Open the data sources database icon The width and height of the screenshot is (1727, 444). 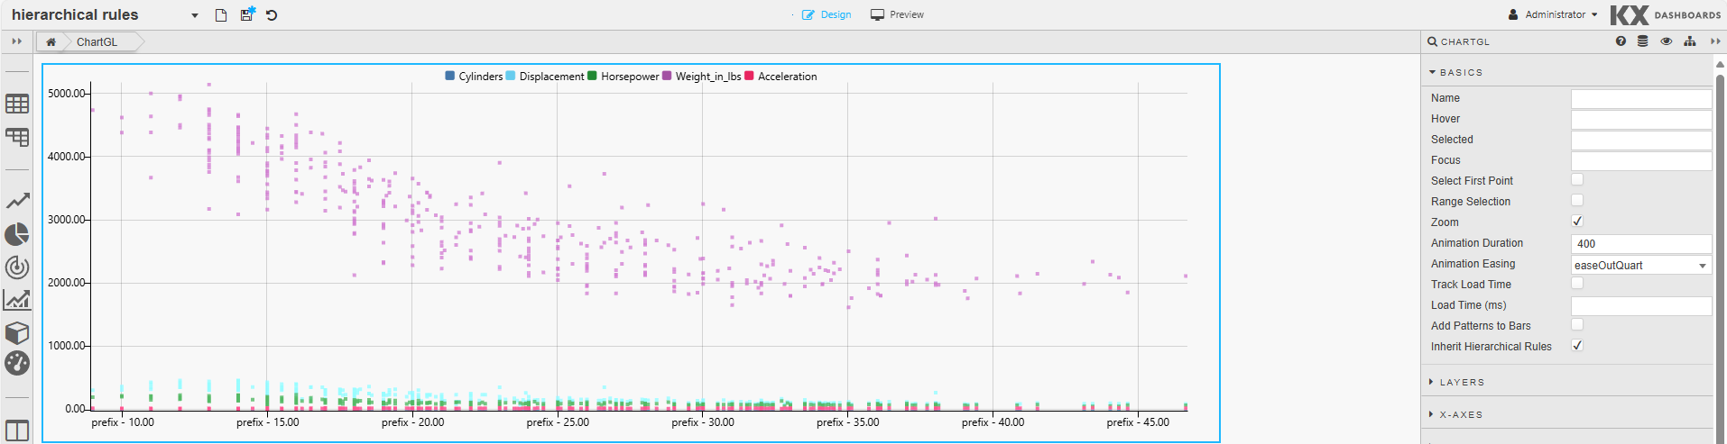coord(1642,41)
